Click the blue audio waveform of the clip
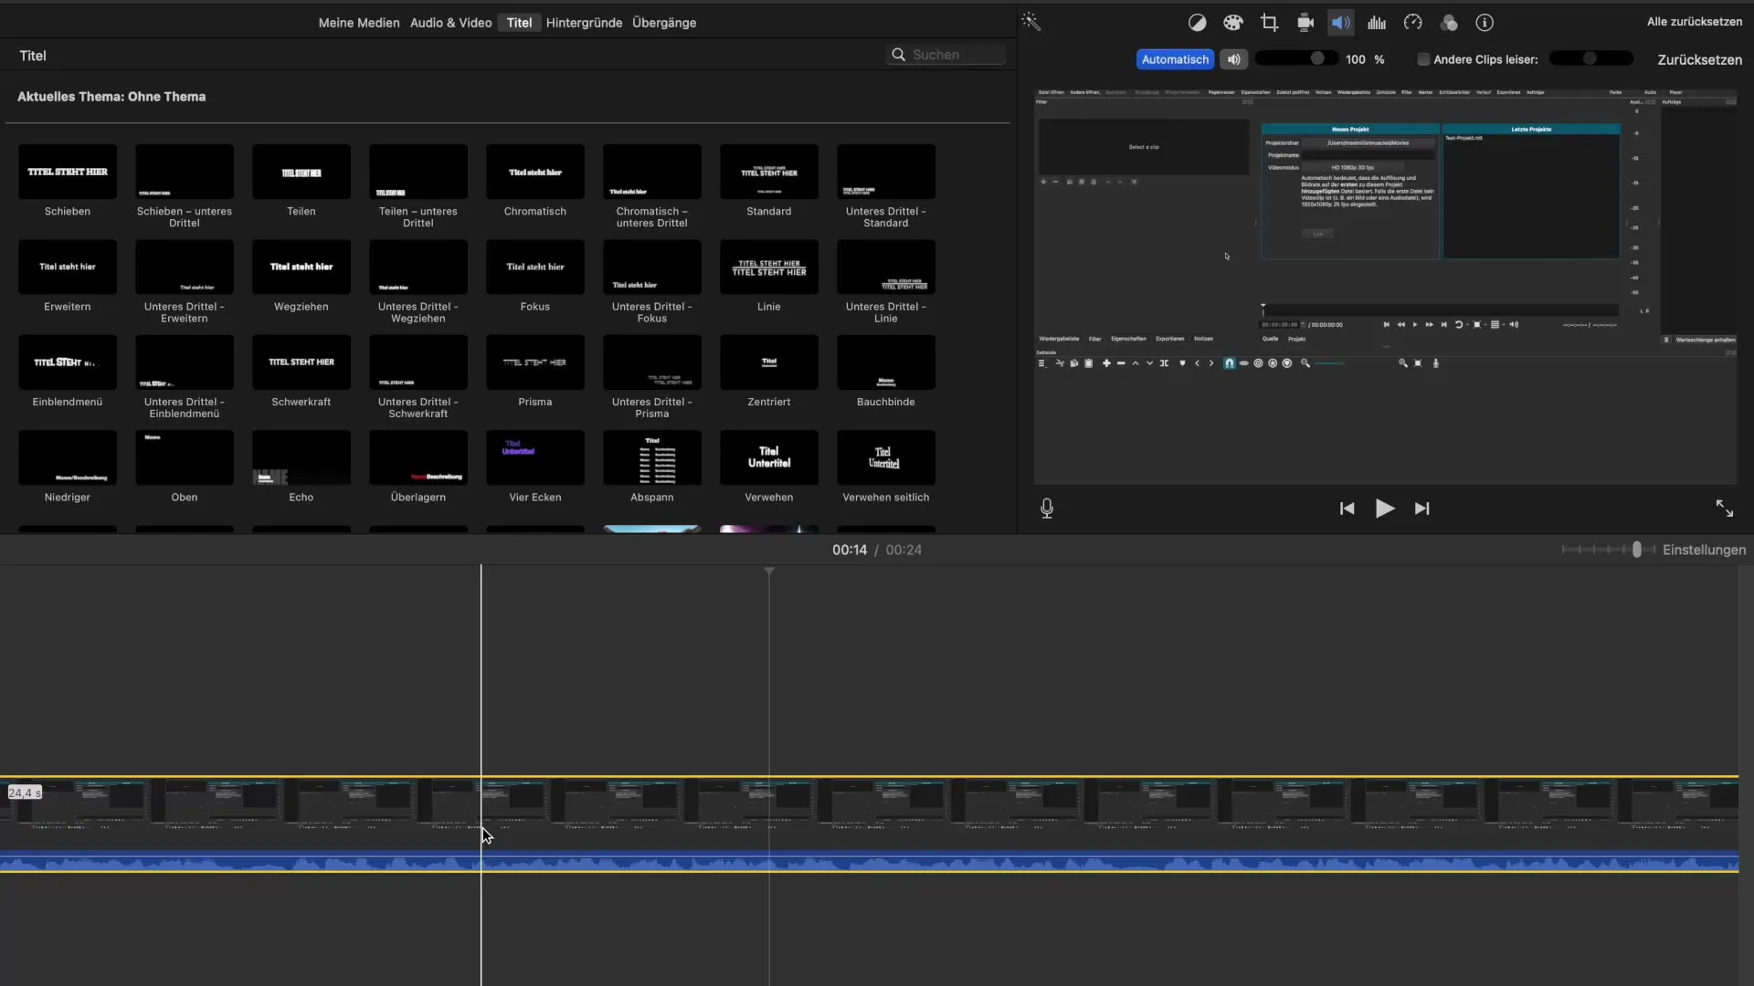This screenshot has width=1754, height=986. point(869,861)
